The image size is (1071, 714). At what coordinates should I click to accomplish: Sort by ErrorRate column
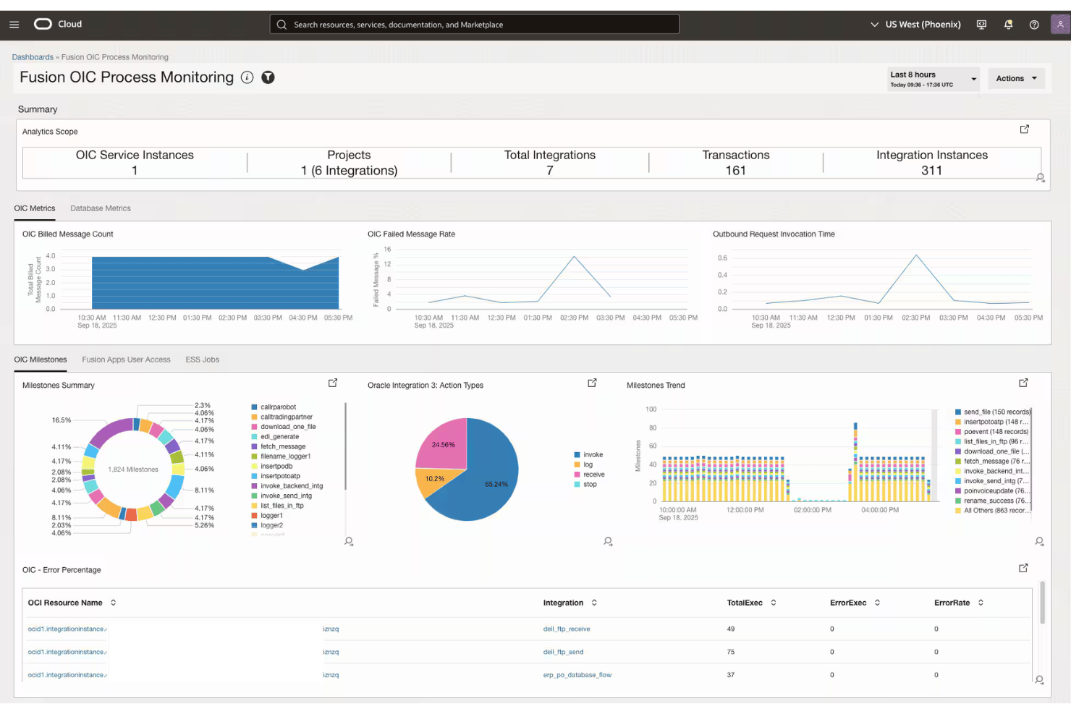[x=981, y=603]
